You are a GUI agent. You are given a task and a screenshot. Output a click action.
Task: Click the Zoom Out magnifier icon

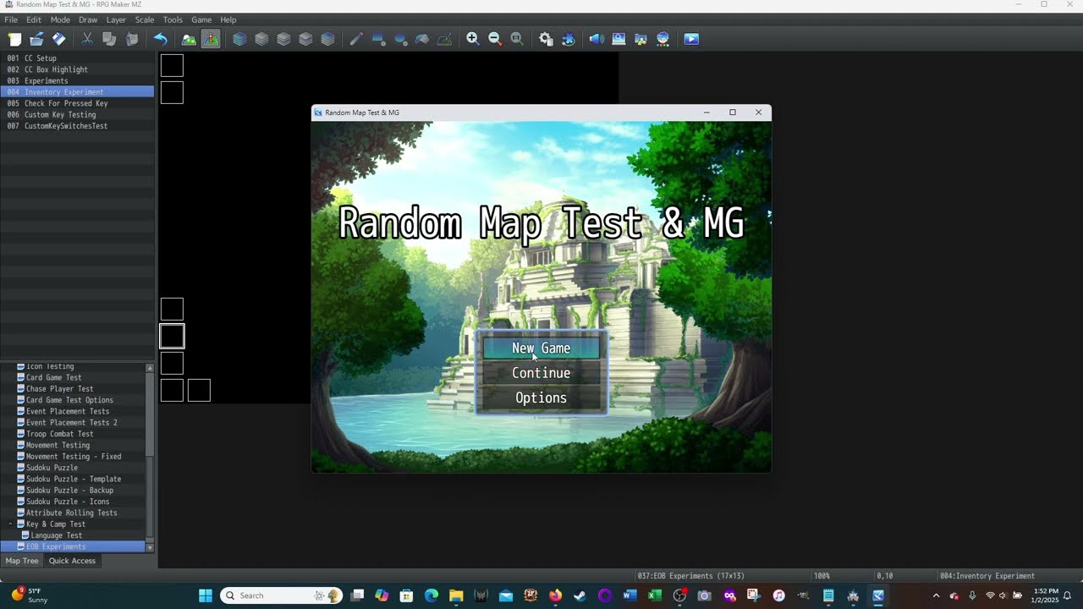pyautogui.click(x=495, y=39)
